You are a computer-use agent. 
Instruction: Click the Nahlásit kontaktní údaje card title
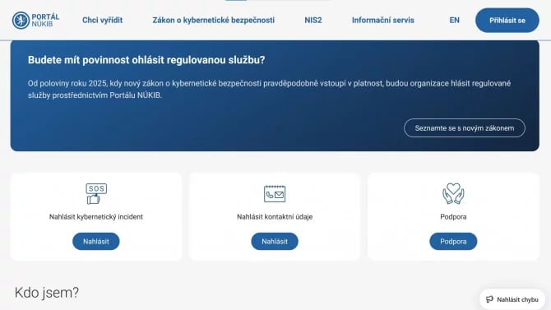pos(275,217)
